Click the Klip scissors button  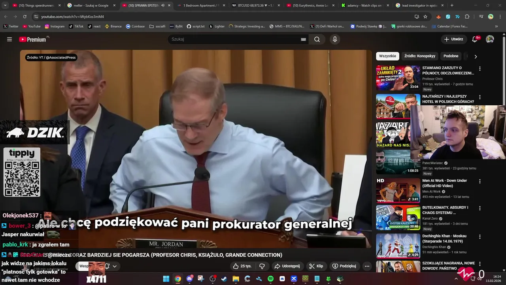click(316, 266)
